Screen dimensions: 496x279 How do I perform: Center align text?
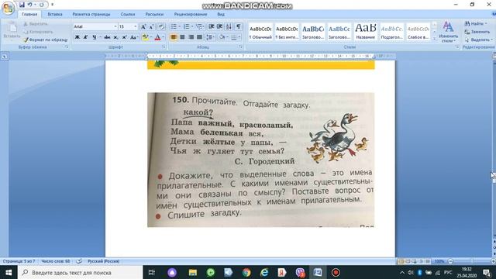182,37
